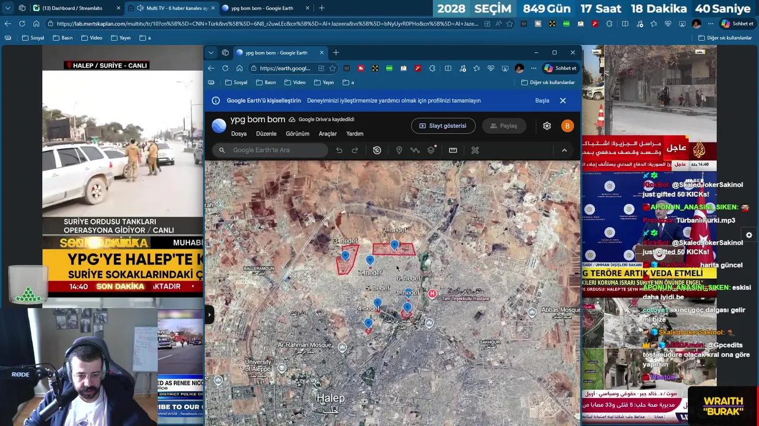The width and height of the screenshot is (759, 426).
Task: Click the Google Earth globe logo
Action: (x=219, y=125)
